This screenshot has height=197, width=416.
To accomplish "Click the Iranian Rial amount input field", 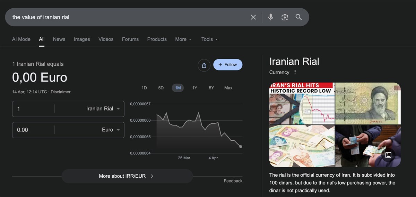I will pos(33,109).
